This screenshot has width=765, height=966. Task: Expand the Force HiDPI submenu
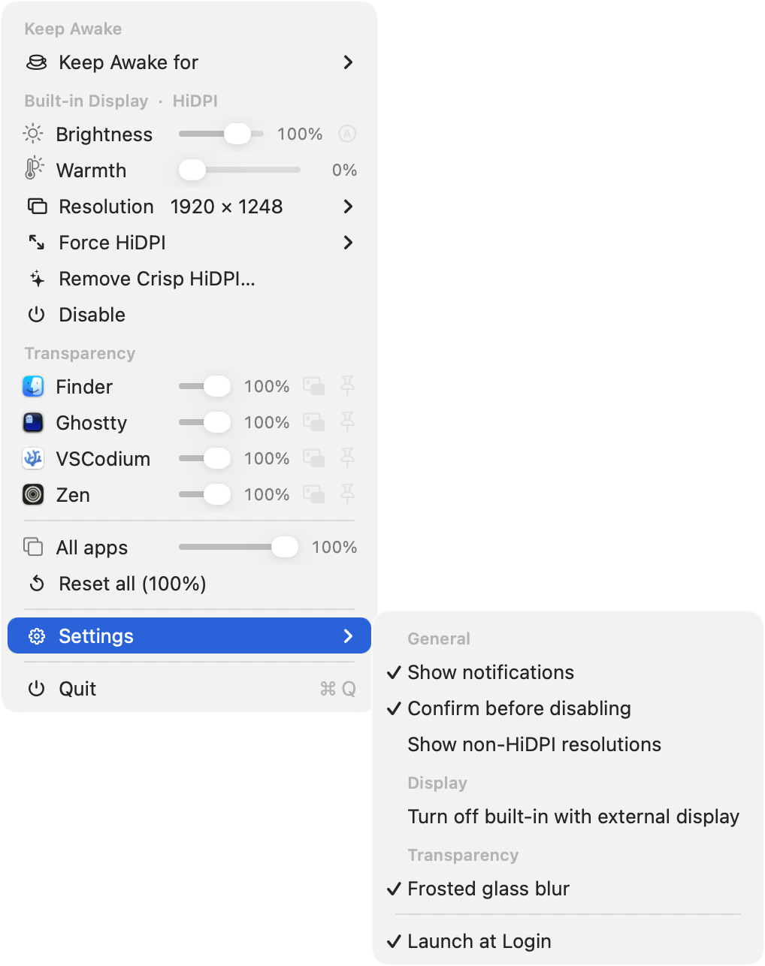189,243
